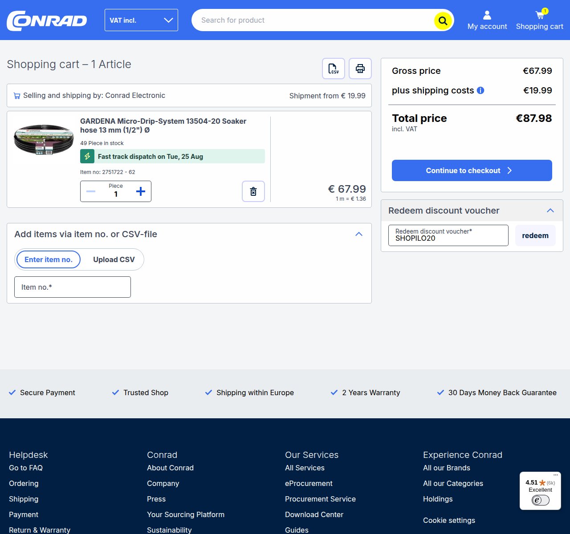
Task: Click the Item no. input field
Action: [x=73, y=287]
